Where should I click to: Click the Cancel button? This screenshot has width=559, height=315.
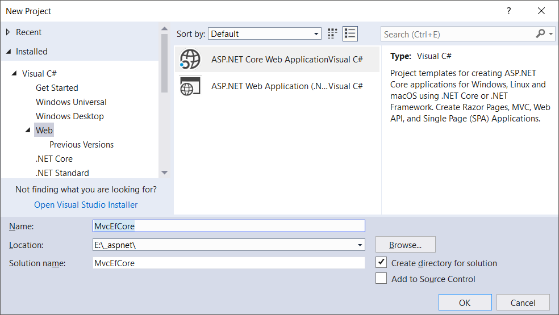tap(523, 303)
